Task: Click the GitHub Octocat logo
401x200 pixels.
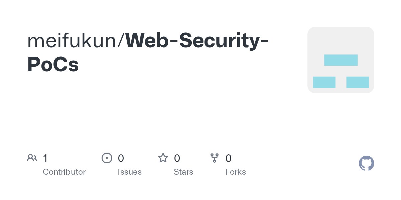Action: click(366, 163)
